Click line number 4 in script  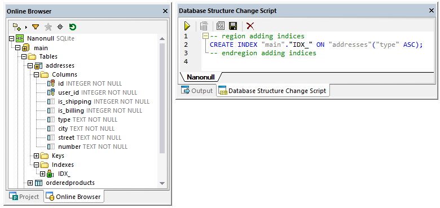click(186, 61)
